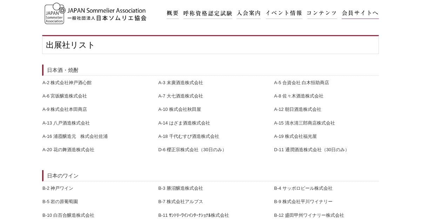The width and height of the screenshot is (421, 221).
Task: Select B-9 株式会社平川ワイナリー
Action: [303, 202]
